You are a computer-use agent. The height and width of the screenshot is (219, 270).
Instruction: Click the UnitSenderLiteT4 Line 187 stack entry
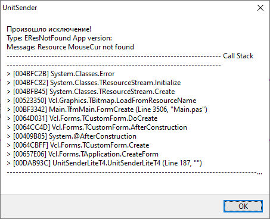(x=104, y=163)
